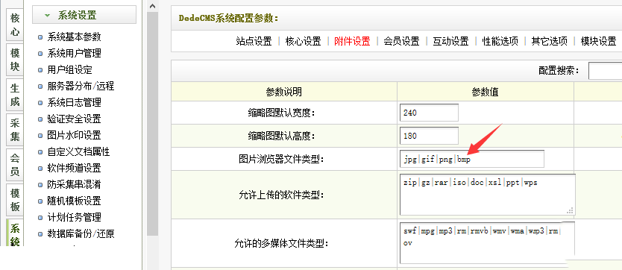Screen dimensions: 622x270
Task: Open 自定义文档属性 in the sidebar
Action: 78,151
